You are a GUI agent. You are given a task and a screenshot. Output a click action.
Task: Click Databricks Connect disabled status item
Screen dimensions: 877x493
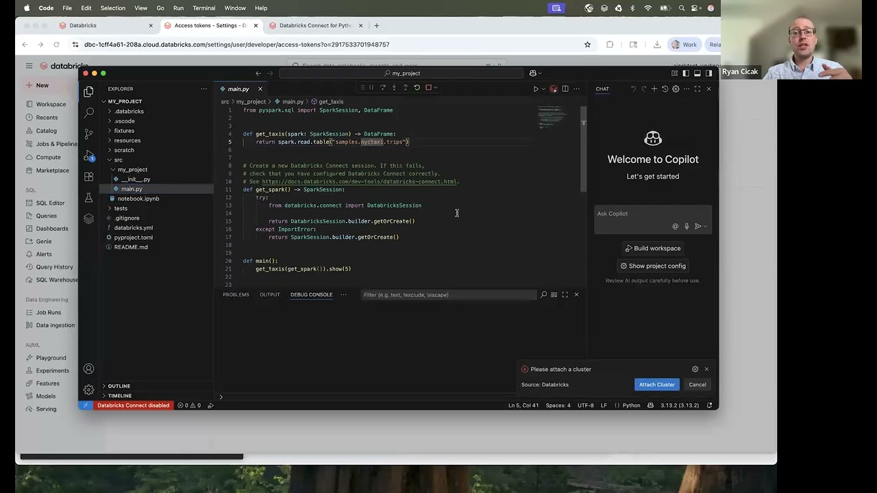133,405
